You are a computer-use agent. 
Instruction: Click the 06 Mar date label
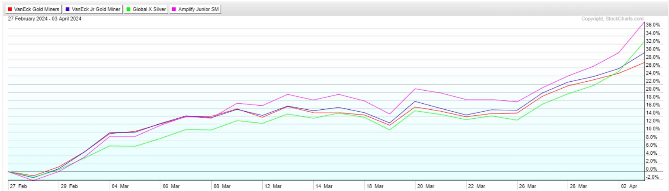click(171, 186)
